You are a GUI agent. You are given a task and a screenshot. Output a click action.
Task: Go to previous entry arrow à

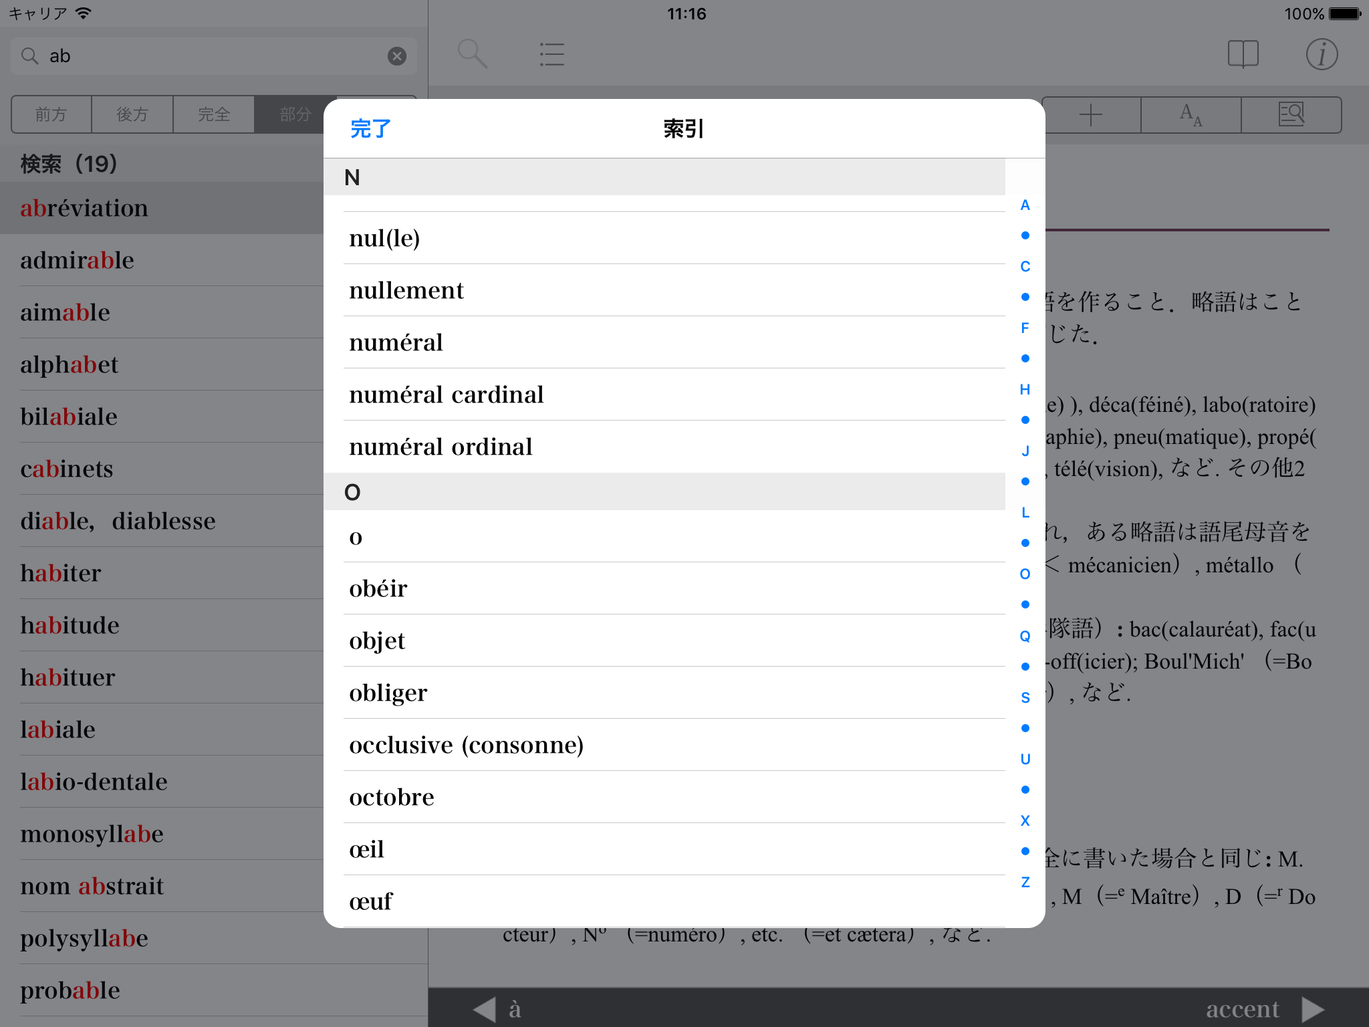point(485,1009)
